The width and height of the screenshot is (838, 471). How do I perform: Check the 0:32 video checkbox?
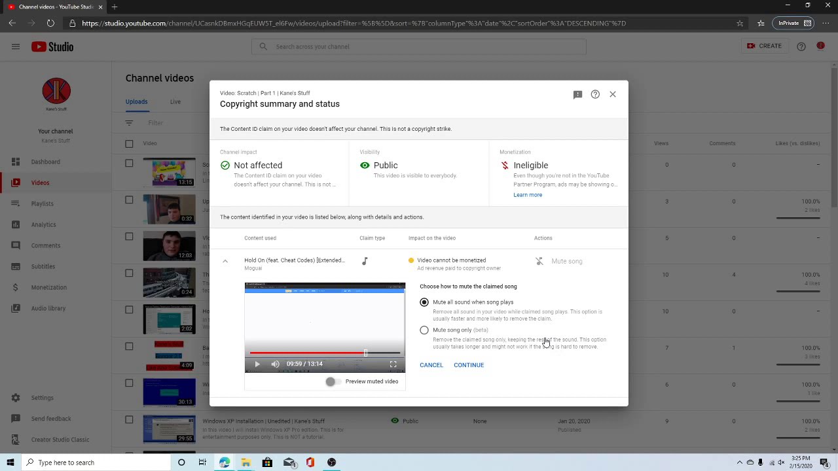coord(129,200)
